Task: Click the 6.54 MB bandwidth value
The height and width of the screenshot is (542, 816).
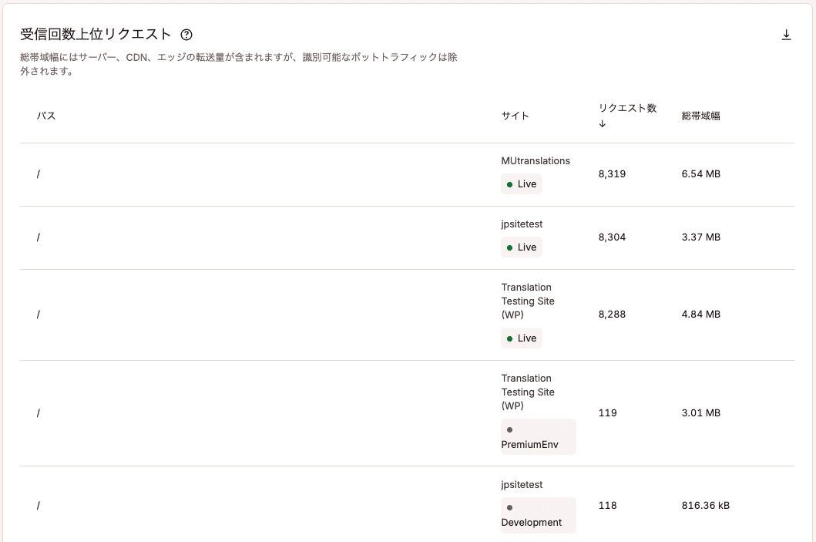Action: tap(700, 174)
